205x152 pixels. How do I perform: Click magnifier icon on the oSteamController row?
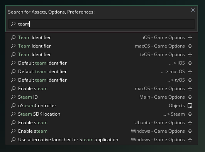13,106
